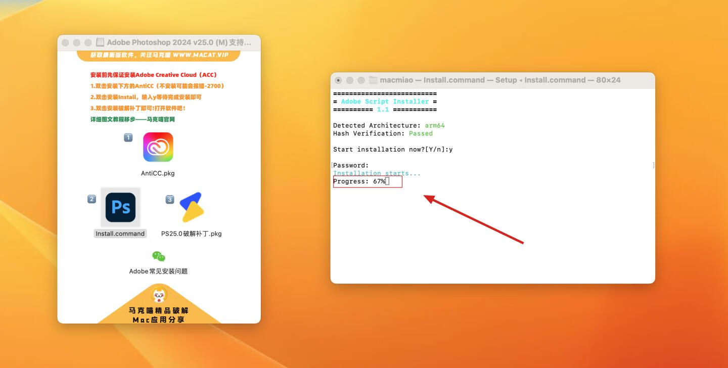Click the step 3 patch instruction line
The image size is (728, 368).
pos(138,108)
